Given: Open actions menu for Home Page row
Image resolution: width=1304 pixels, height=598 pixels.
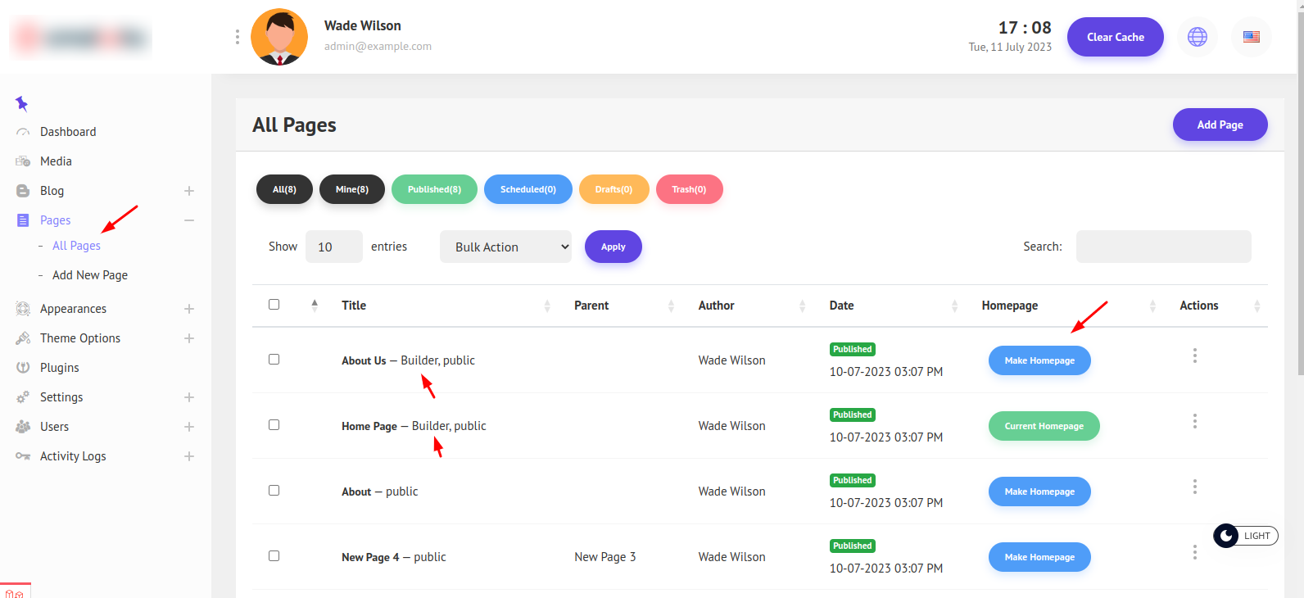Looking at the screenshot, I should point(1194,421).
